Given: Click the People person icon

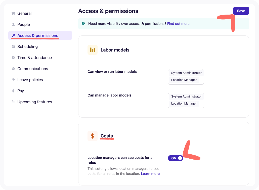Looking at the screenshot, I should 13,24.
